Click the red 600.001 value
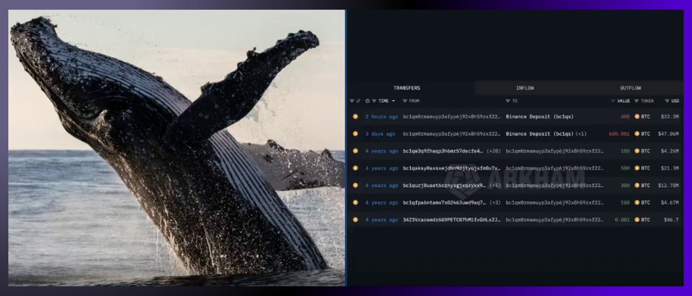692x296 pixels. tap(619, 134)
